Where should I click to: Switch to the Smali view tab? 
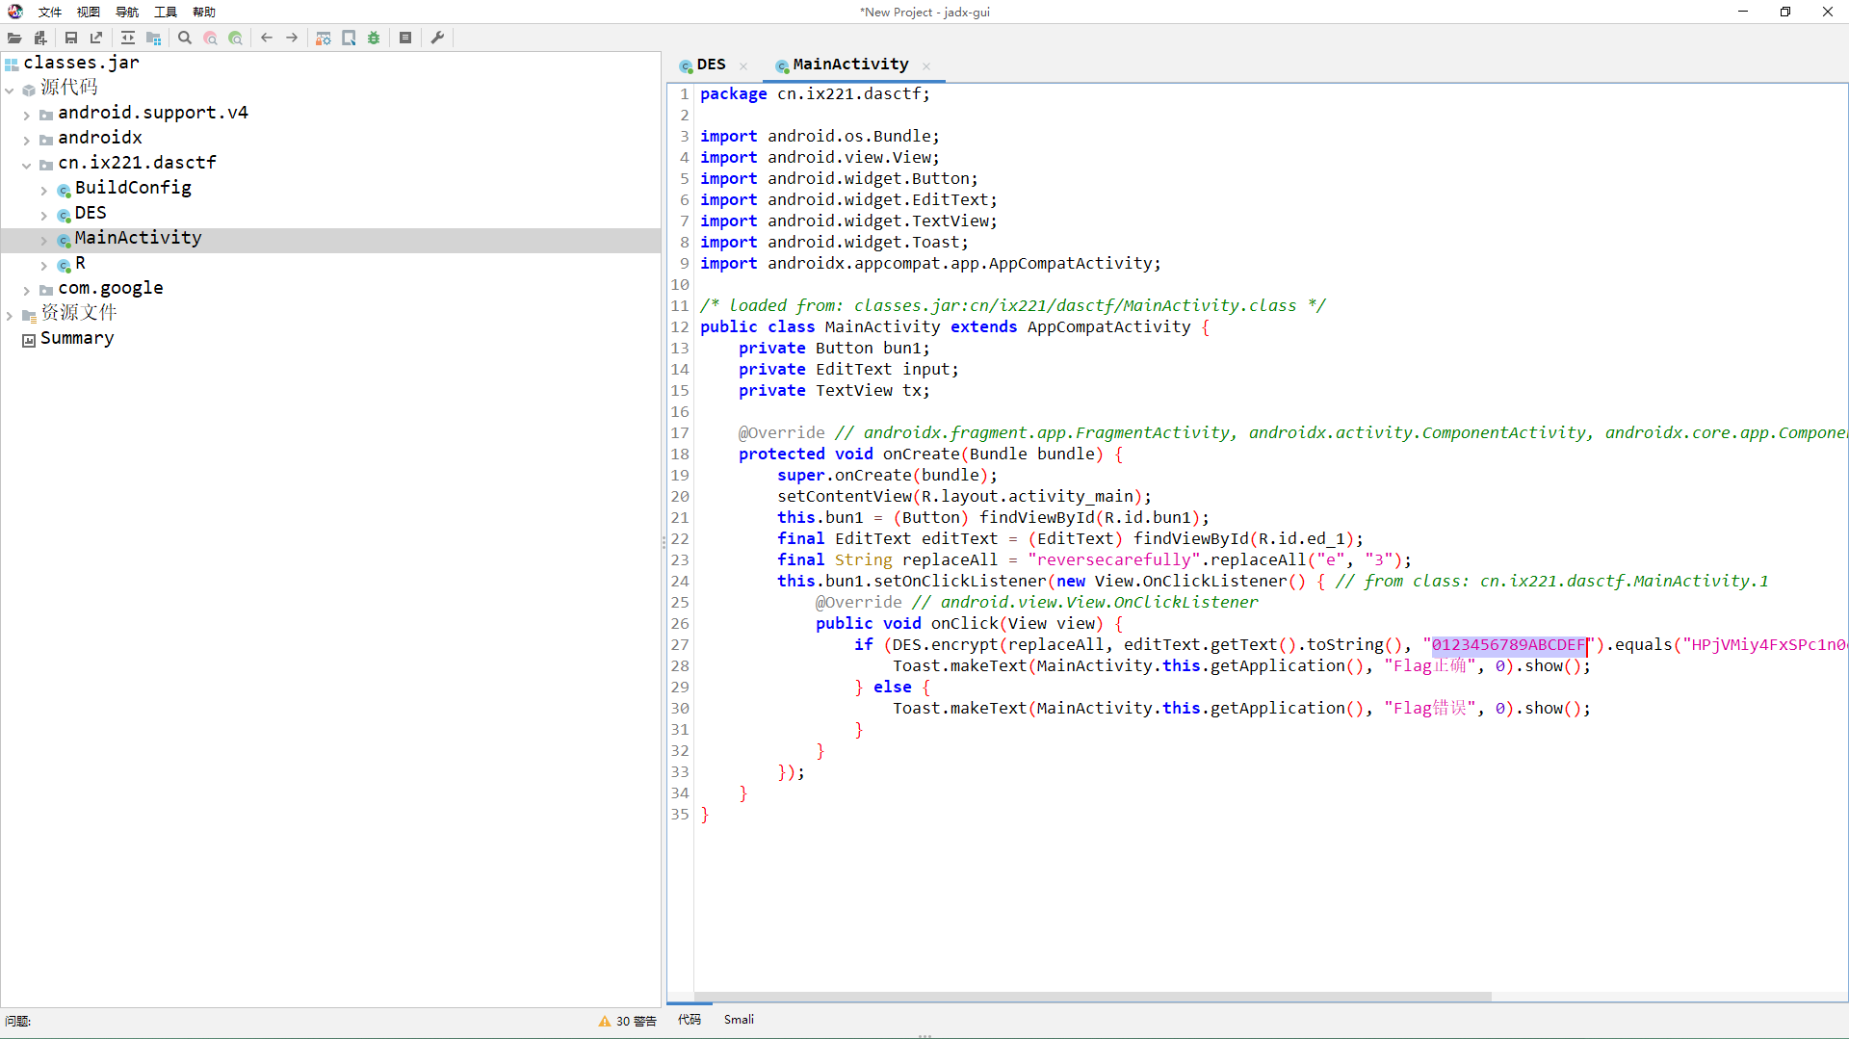coord(739,1020)
